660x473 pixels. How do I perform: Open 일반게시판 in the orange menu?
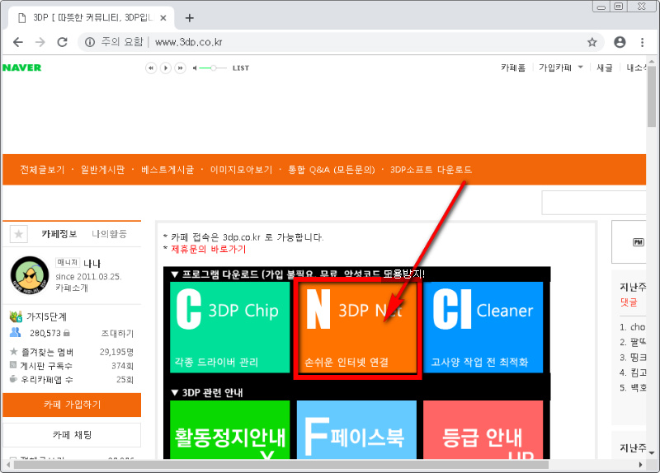pyautogui.click(x=102, y=170)
